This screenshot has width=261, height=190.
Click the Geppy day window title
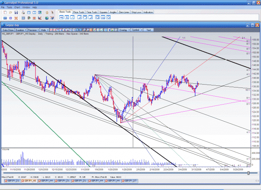click(x=12, y=25)
